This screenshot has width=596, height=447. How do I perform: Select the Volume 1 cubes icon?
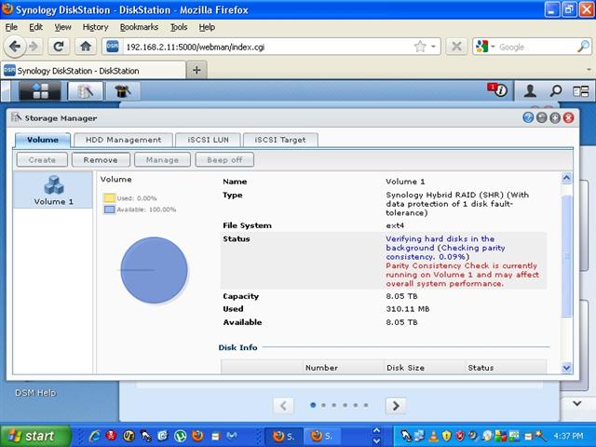pyautogui.click(x=54, y=184)
